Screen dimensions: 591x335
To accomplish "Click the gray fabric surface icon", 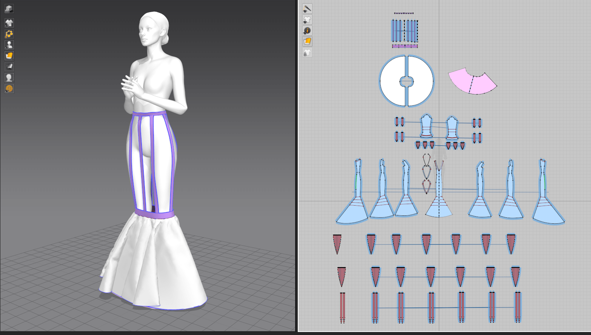I will (9, 67).
